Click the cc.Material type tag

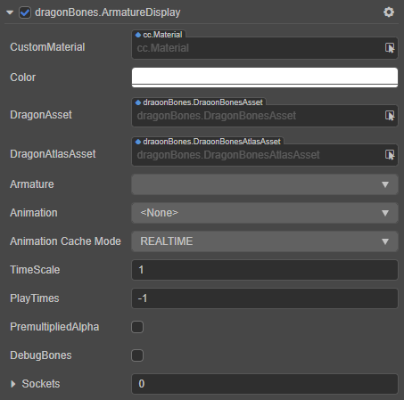click(x=159, y=35)
